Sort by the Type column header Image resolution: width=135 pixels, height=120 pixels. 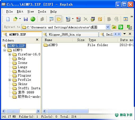[102, 40]
